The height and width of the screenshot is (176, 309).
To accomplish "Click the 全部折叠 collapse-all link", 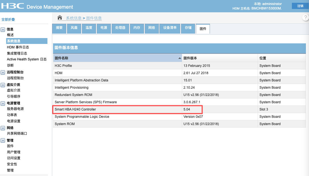I will [x=8, y=20].
